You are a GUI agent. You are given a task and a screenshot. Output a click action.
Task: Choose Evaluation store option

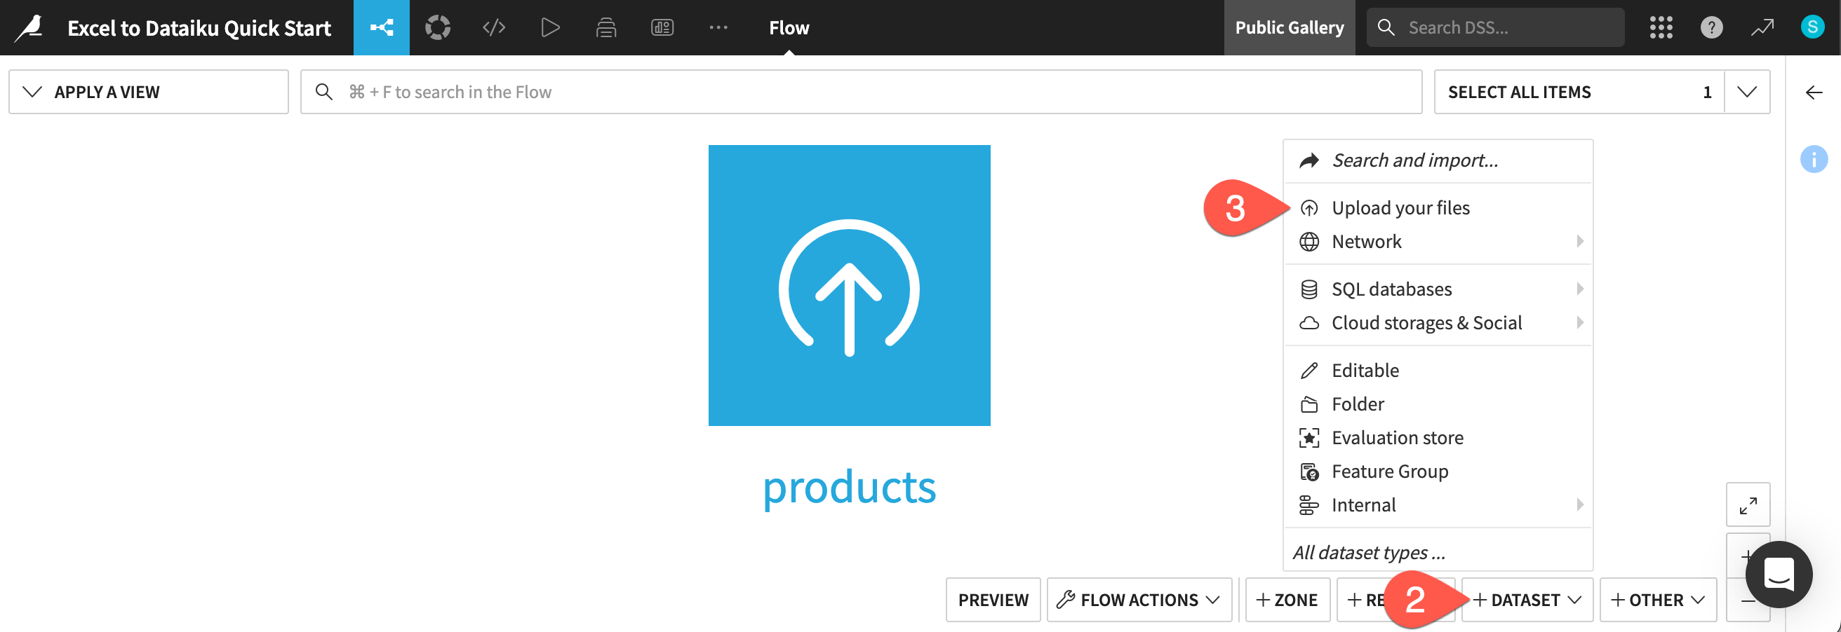click(x=1438, y=438)
